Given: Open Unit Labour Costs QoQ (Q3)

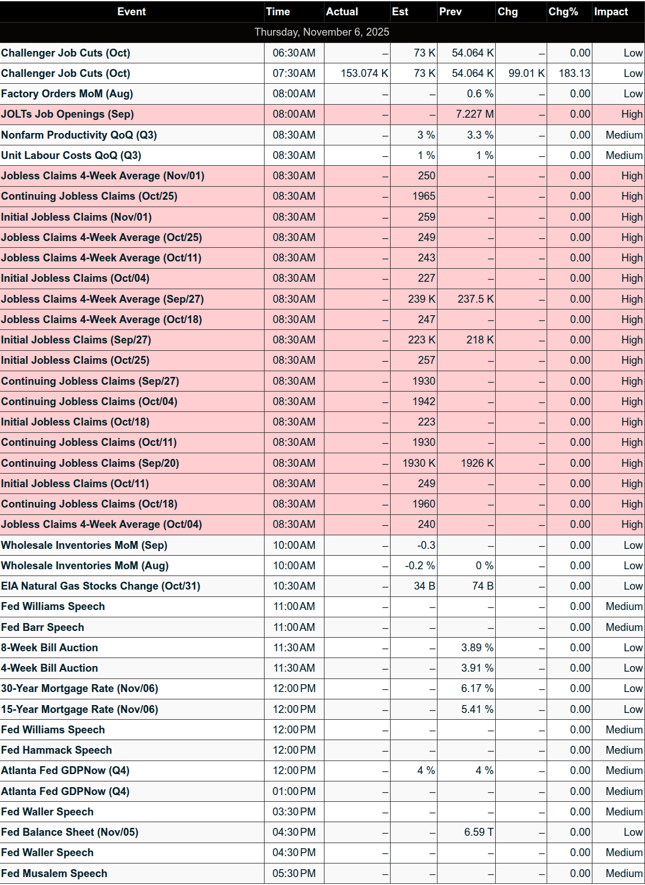Looking at the screenshot, I should [x=71, y=156].
